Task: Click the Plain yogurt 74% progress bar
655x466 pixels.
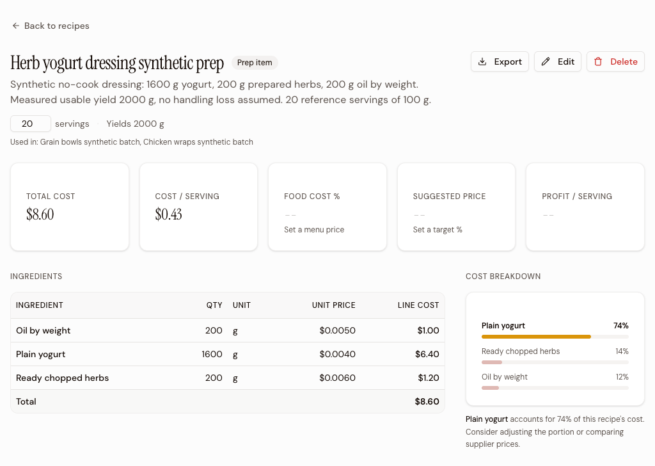Action: click(555, 337)
